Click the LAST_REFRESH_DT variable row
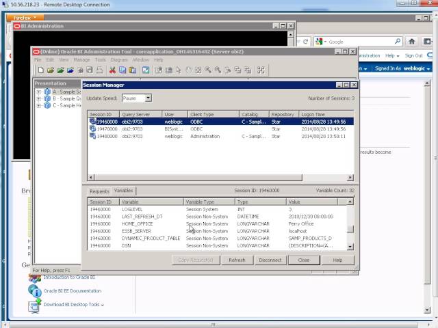 point(218,217)
